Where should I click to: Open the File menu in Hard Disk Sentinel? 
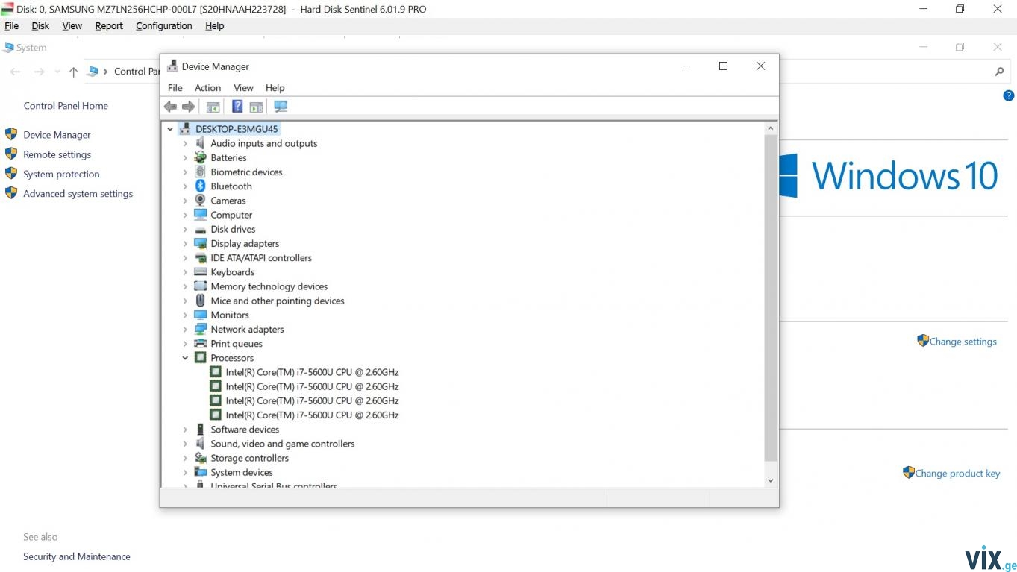tap(12, 25)
